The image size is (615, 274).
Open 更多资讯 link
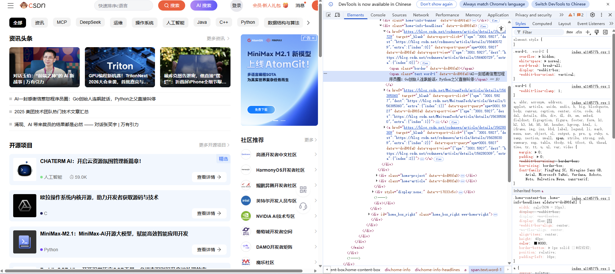point(218,39)
